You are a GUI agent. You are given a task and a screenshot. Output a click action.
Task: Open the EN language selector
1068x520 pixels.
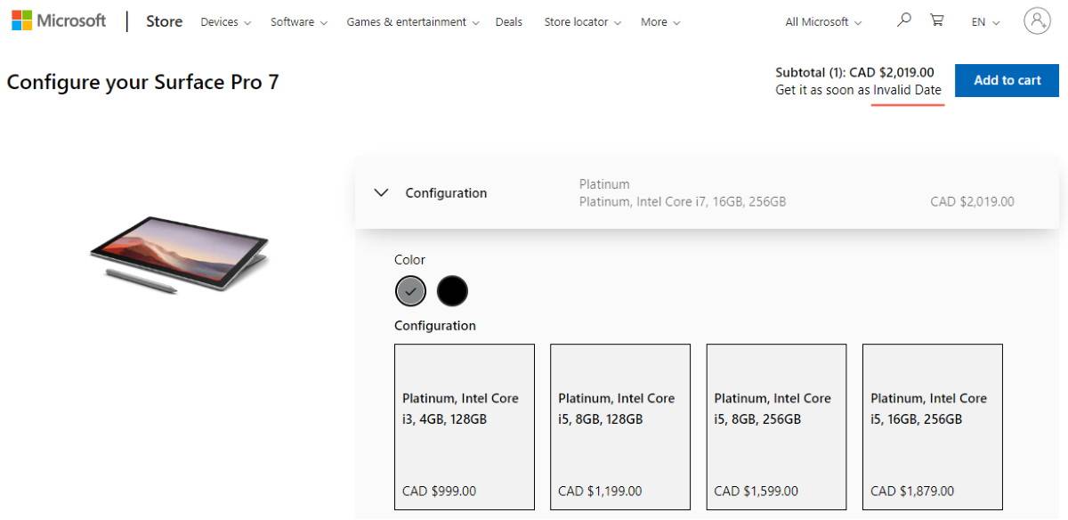point(986,22)
